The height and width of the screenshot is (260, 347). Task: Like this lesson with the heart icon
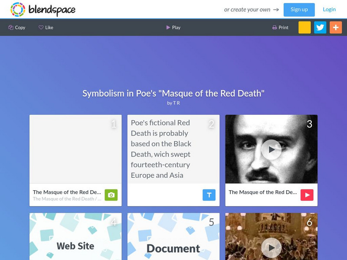click(41, 27)
